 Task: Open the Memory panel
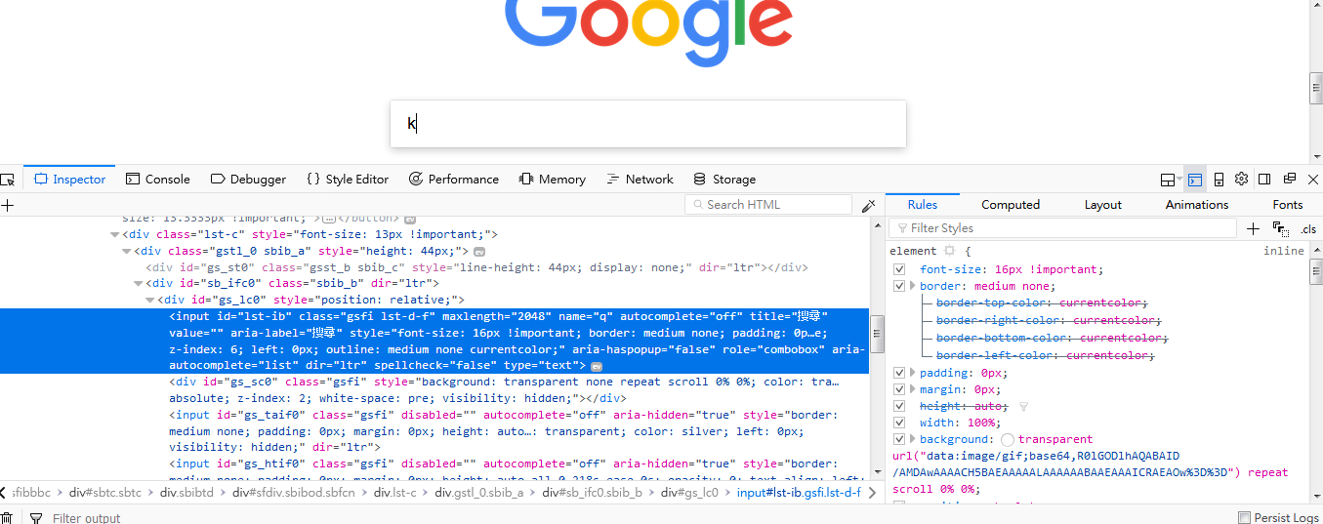coord(553,180)
